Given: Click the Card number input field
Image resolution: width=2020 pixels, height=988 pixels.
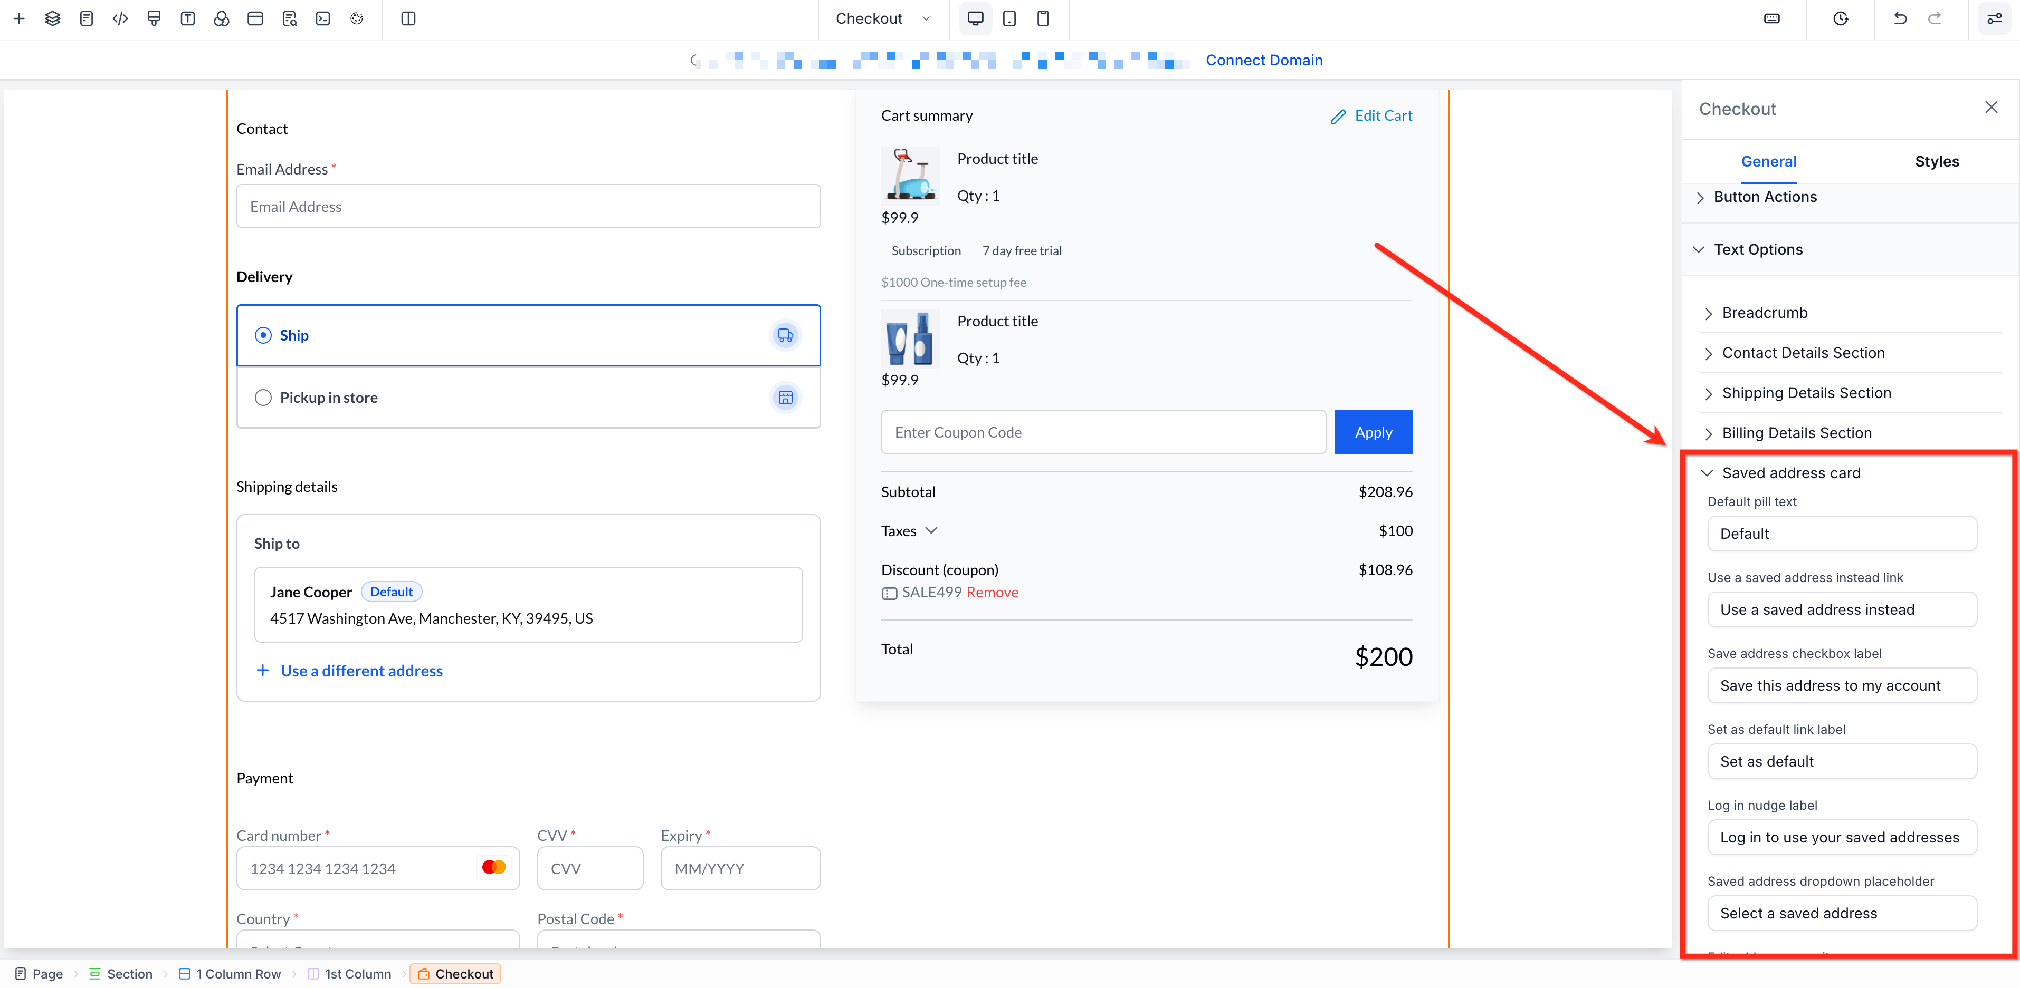Looking at the screenshot, I should (x=378, y=868).
